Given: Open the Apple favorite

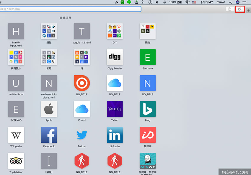Looking at the screenshot, I should click(x=49, y=109).
